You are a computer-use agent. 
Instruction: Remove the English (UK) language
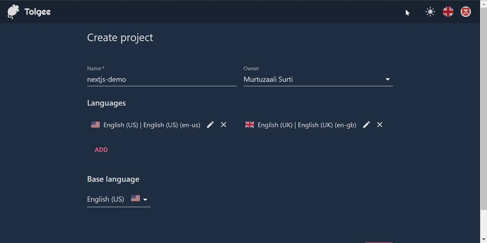[x=380, y=125]
